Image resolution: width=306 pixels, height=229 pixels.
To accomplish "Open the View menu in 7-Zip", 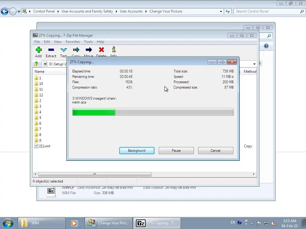I will tap(58, 42).
